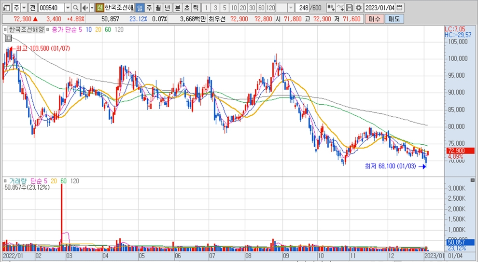Expand the empty interval combo box after 120
This screenshot has width=478, height=262.
(291, 8)
